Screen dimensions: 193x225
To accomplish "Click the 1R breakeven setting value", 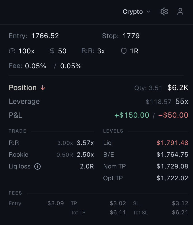I will [x=134, y=51].
